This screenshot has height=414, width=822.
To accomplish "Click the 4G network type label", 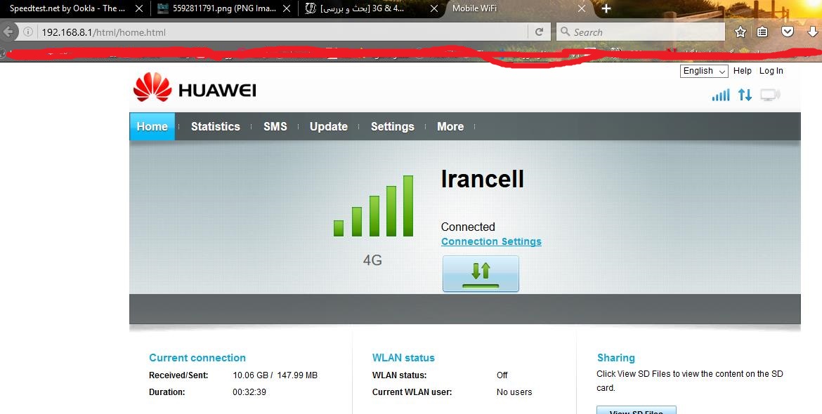I will point(372,260).
